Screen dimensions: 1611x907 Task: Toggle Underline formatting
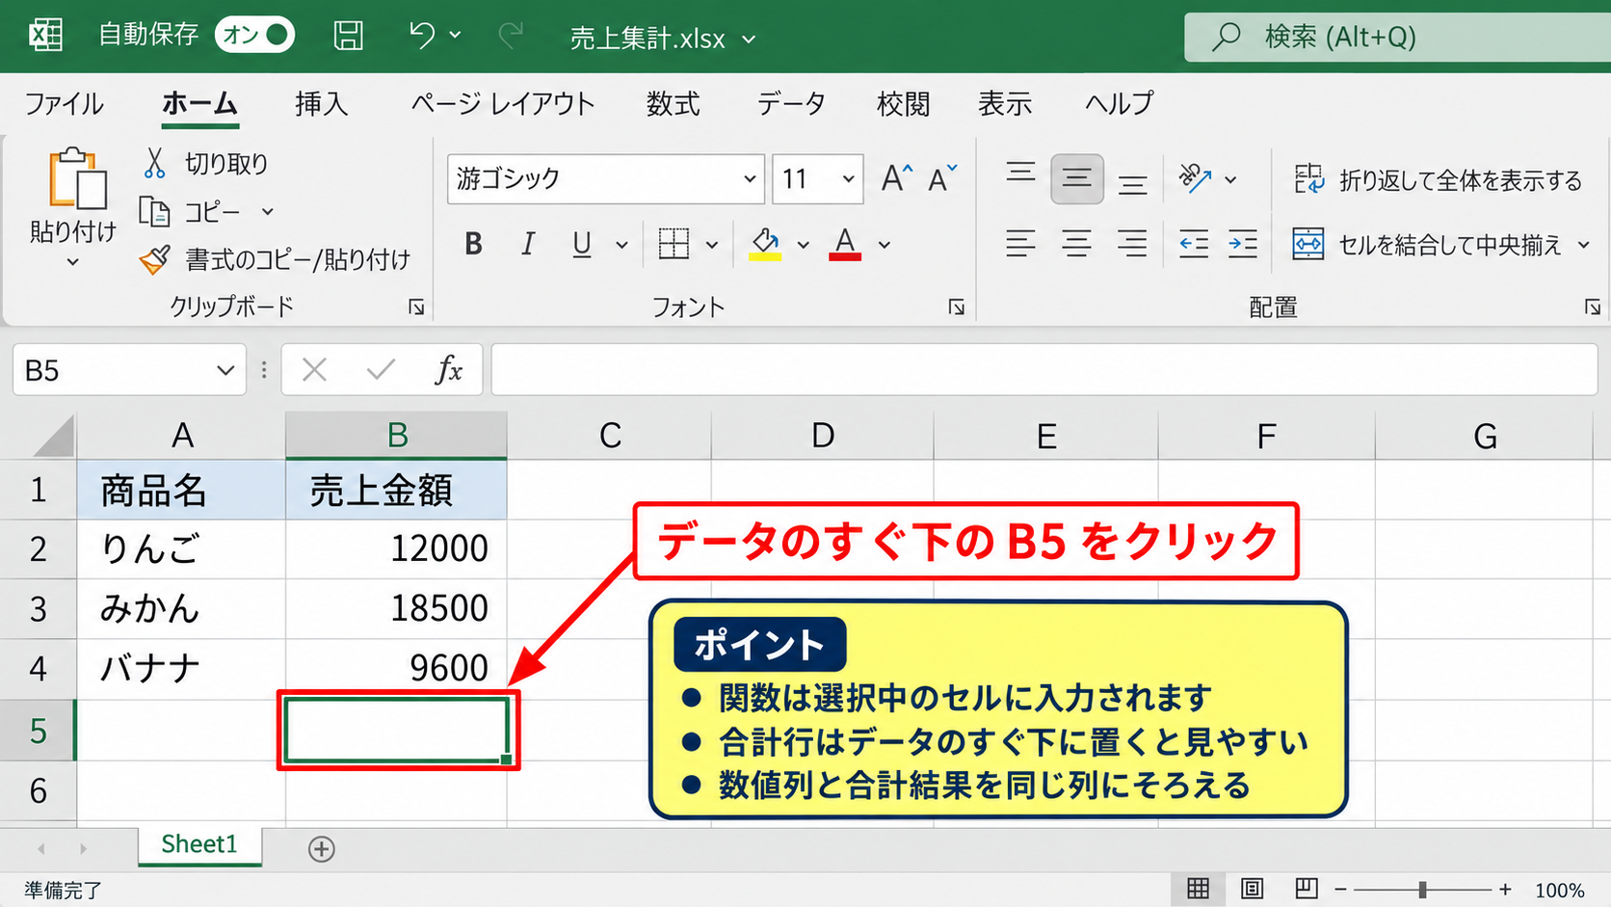pos(582,244)
